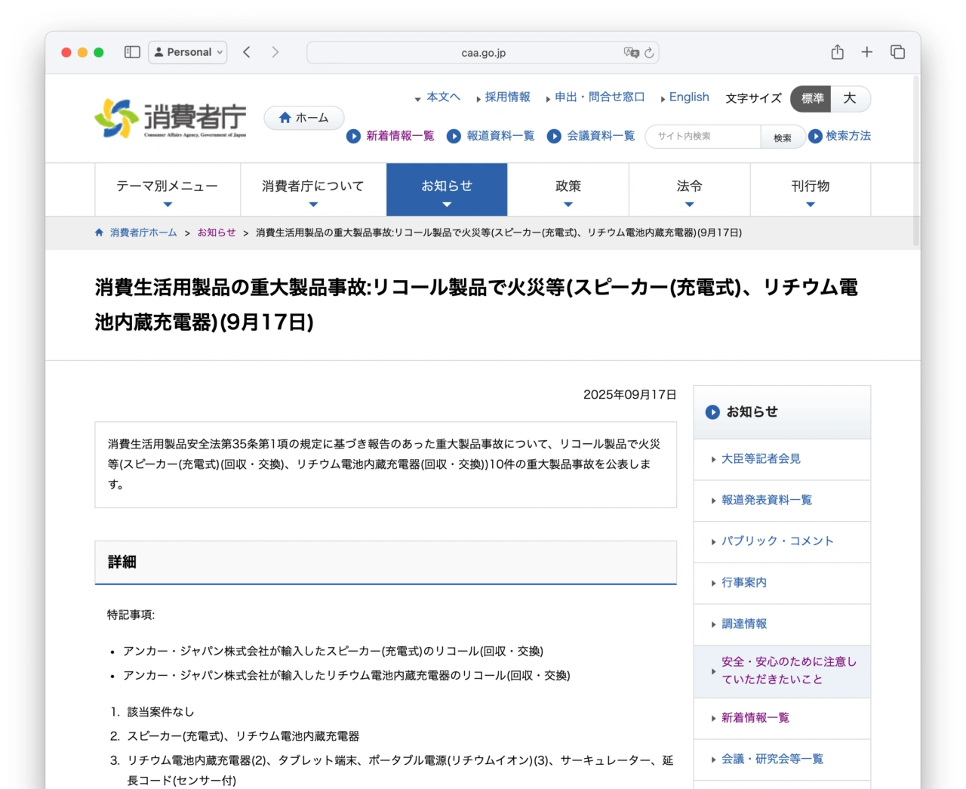966x789 pixels.
Task: Open a new tab with the plus icon
Action: click(866, 52)
